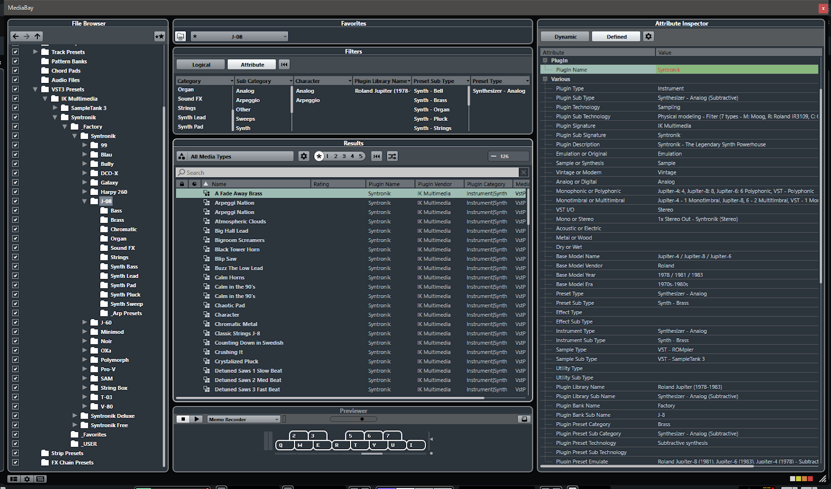
Task: Expand SampleTank 3 tree node
Action: coord(55,108)
